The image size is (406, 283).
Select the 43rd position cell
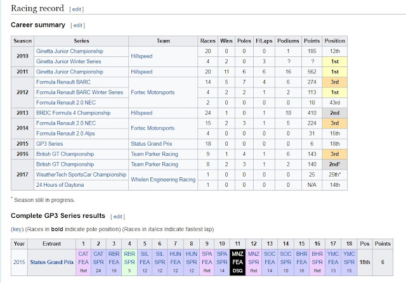[x=334, y=103]
